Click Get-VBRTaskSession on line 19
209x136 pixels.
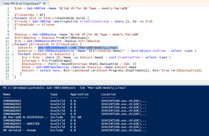53,67
